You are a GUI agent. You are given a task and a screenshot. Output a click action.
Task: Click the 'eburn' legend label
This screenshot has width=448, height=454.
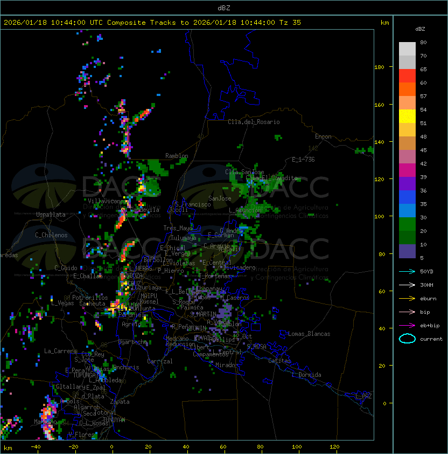coord(428,299)
